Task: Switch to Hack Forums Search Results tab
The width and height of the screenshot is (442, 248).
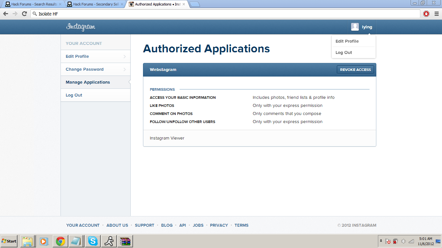Action: pyautogui.click(x=34, y=4)
